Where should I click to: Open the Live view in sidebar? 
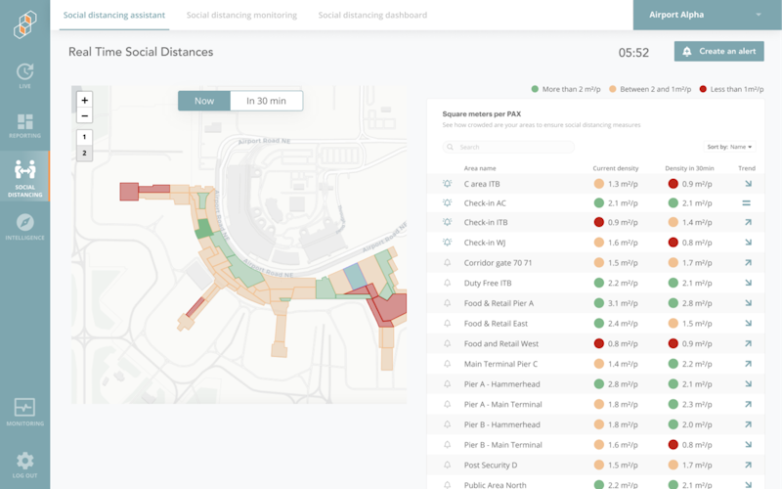[x=24, y=75]
